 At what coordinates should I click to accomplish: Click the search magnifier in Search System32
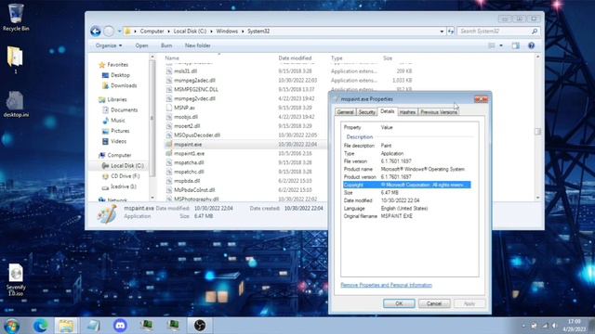pos(535,32)
